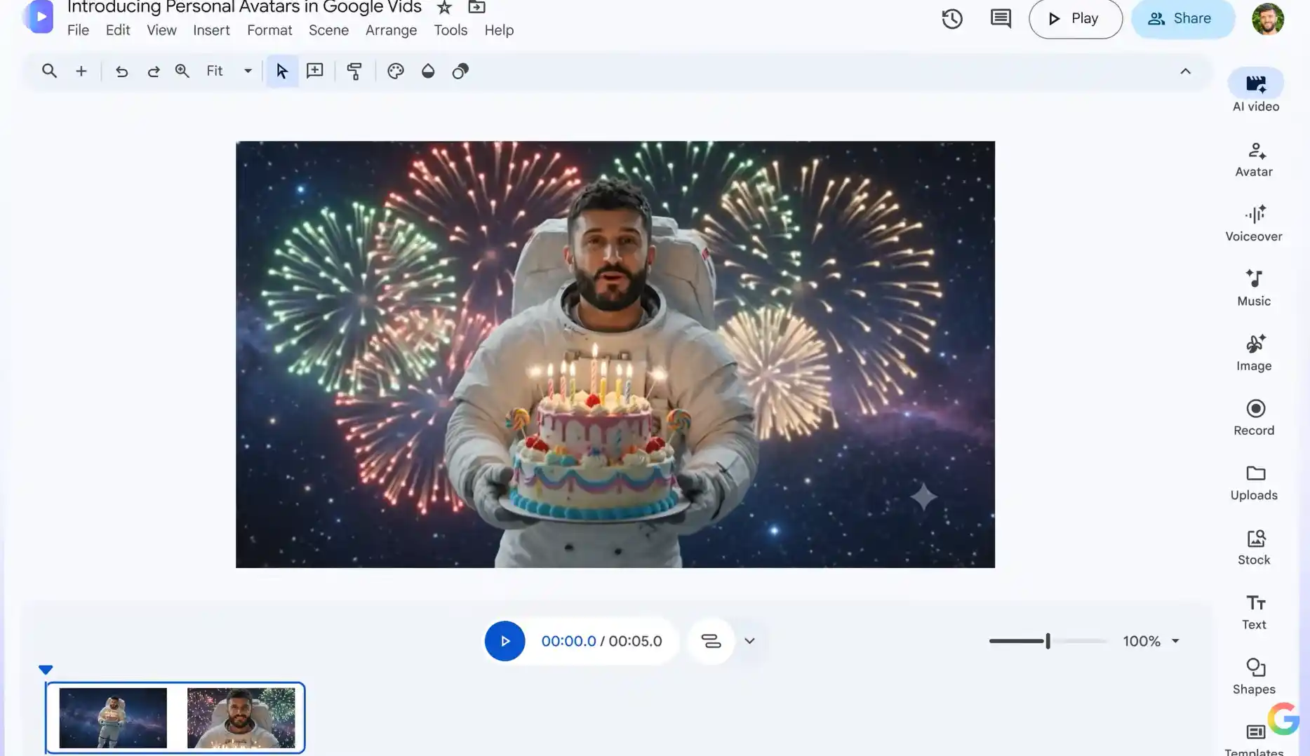Screen dimensions: 1310x756
Task: Open the 100% timeline zoom dropdown
Action: click(1151, 641)
